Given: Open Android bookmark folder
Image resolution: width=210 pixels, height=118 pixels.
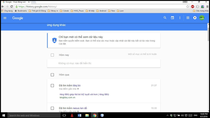Looking at the screenshot, I should point(101,11).
